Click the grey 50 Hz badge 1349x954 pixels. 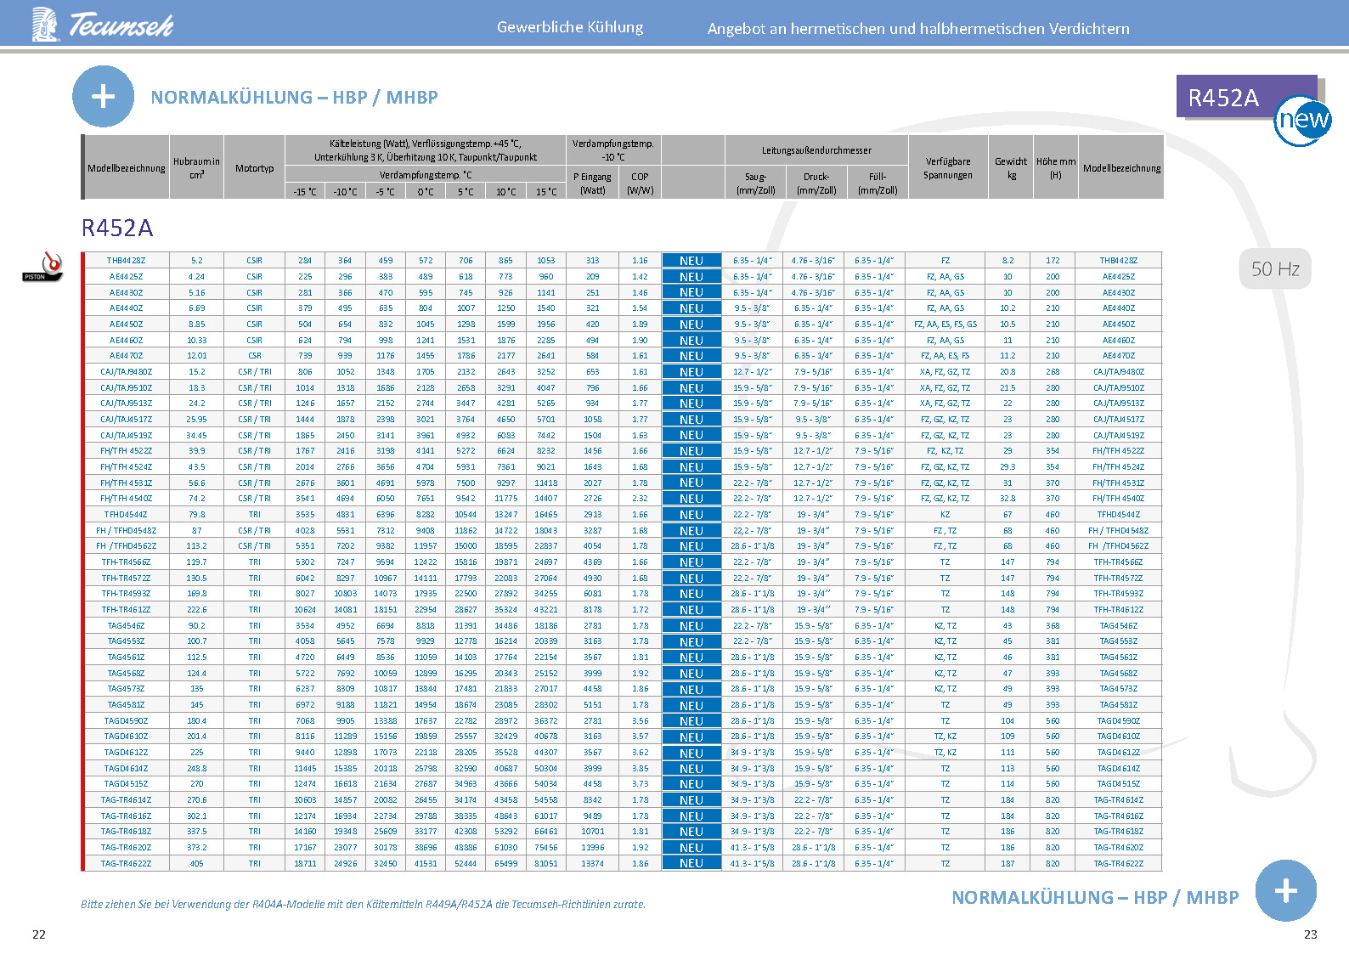[1275, 269]
